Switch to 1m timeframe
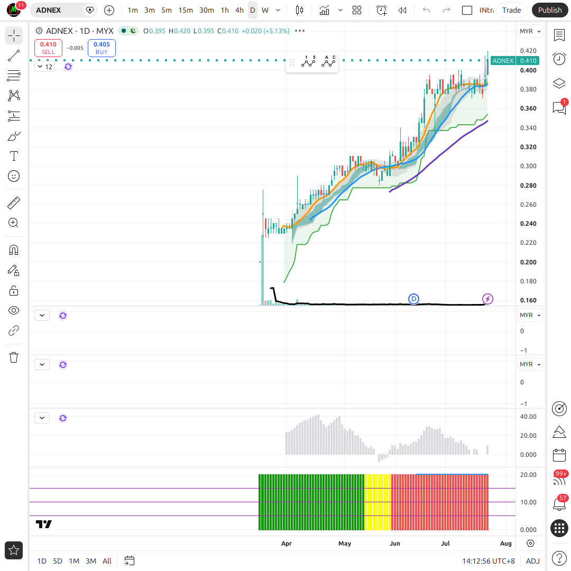571x571 pixels. [x=133, y=10]
